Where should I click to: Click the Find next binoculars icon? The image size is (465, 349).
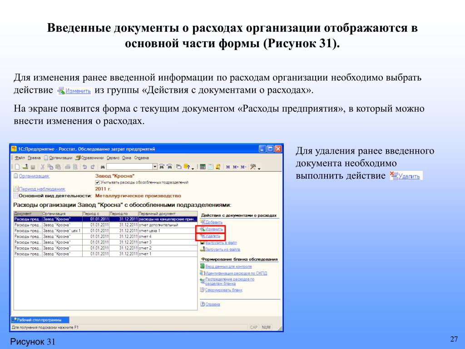(161, 167)
